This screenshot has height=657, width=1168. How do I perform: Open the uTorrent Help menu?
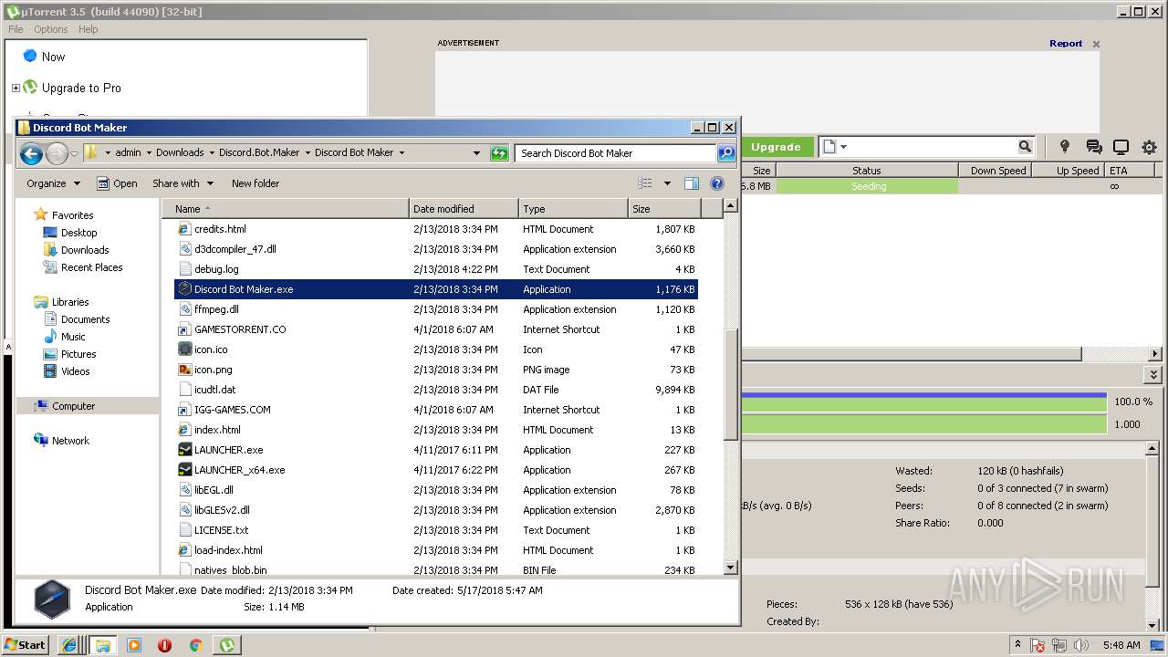coord(88,29)
